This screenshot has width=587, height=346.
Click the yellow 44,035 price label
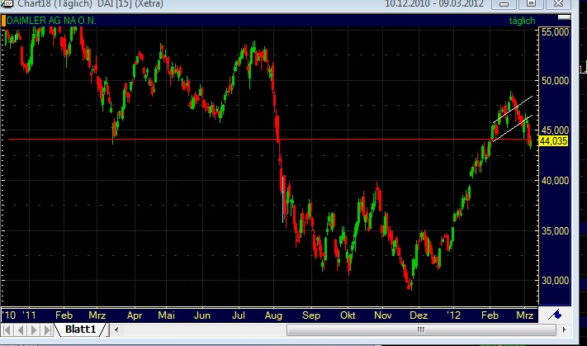(x=554, y=141)
